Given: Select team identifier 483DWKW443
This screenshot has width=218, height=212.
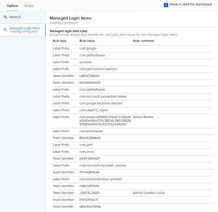Looking at the screenshot, I should (90, 83).
